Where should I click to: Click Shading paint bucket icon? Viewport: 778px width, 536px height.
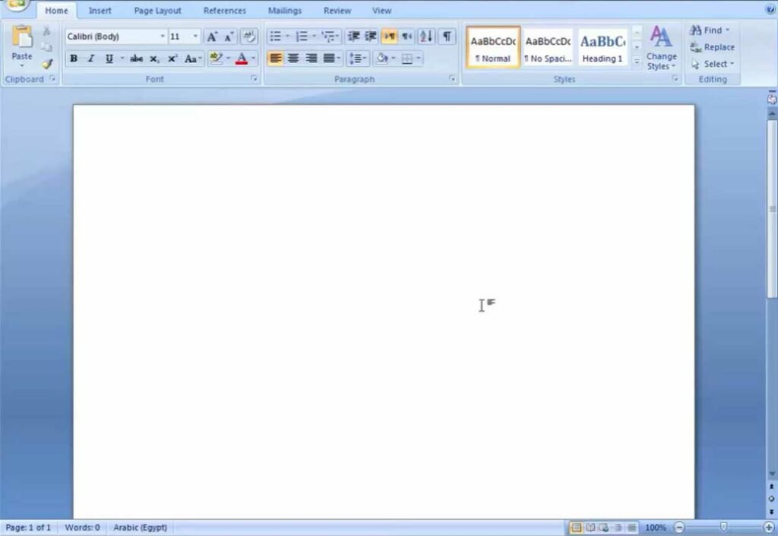click(x=382, y=59)
